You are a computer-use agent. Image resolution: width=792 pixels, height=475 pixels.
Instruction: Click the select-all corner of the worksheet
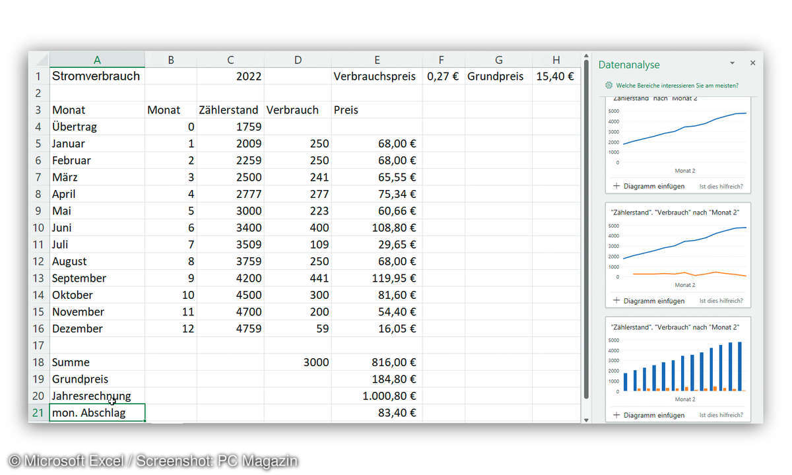pyautogui.click(x=39, y=59)
